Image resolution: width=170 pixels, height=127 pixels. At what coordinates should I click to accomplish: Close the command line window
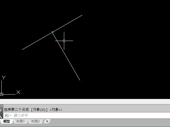click(x=1, y=110)
